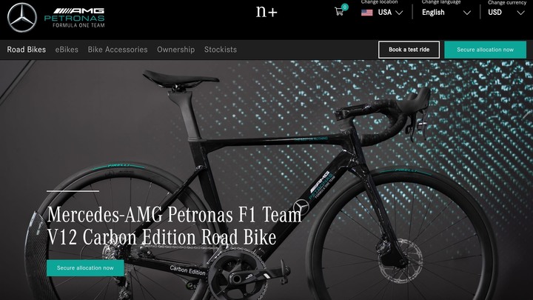Select the Ownership menu item
Viewport: 533px width, 300px height.
coord(175,50)
